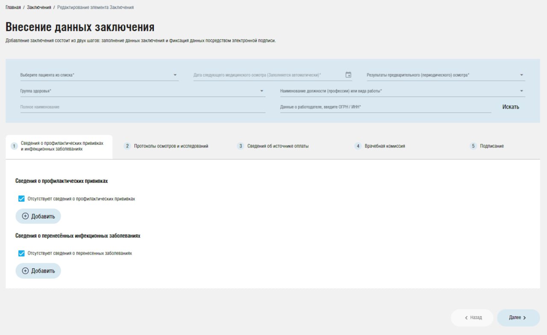The width and height of the screenshot is (547, 335).
Task: Click step number 4 circle
Action: coord(358,146)
